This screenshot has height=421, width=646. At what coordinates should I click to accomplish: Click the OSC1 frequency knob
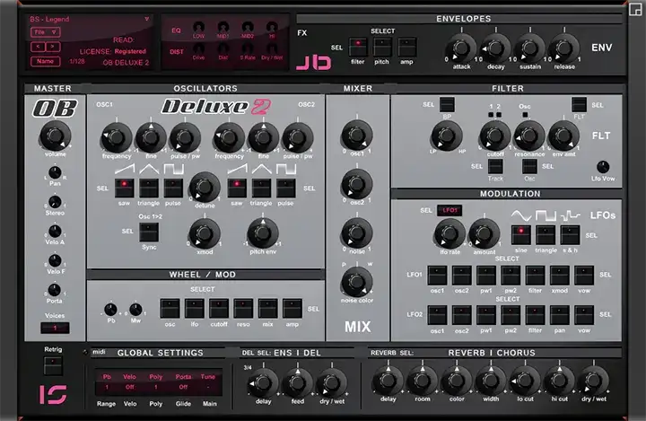pos(117,137)
